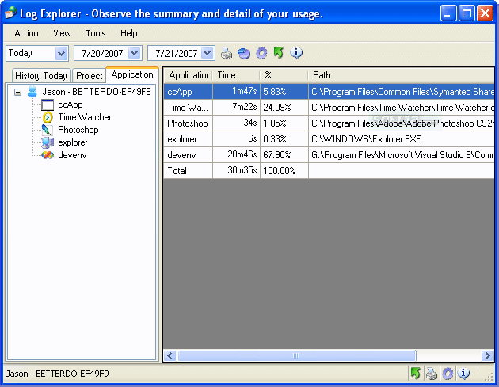The height and width of the screenshot is (387, 499).
Task: Open the 7/21/2007 end date dropdown
Action: tap(208, 53)
